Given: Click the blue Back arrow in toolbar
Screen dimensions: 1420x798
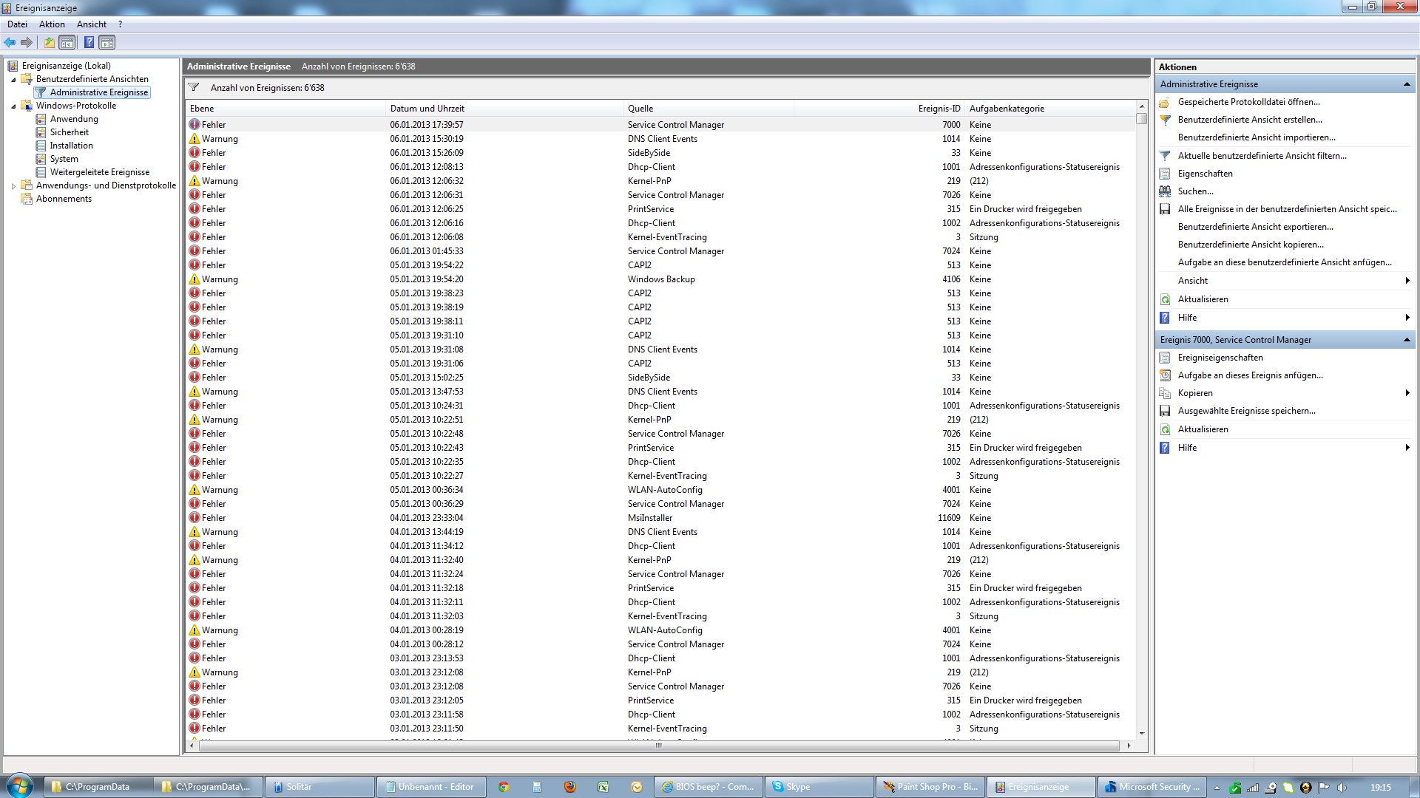Looking at the screenshot, I should [x=10, y=43].
